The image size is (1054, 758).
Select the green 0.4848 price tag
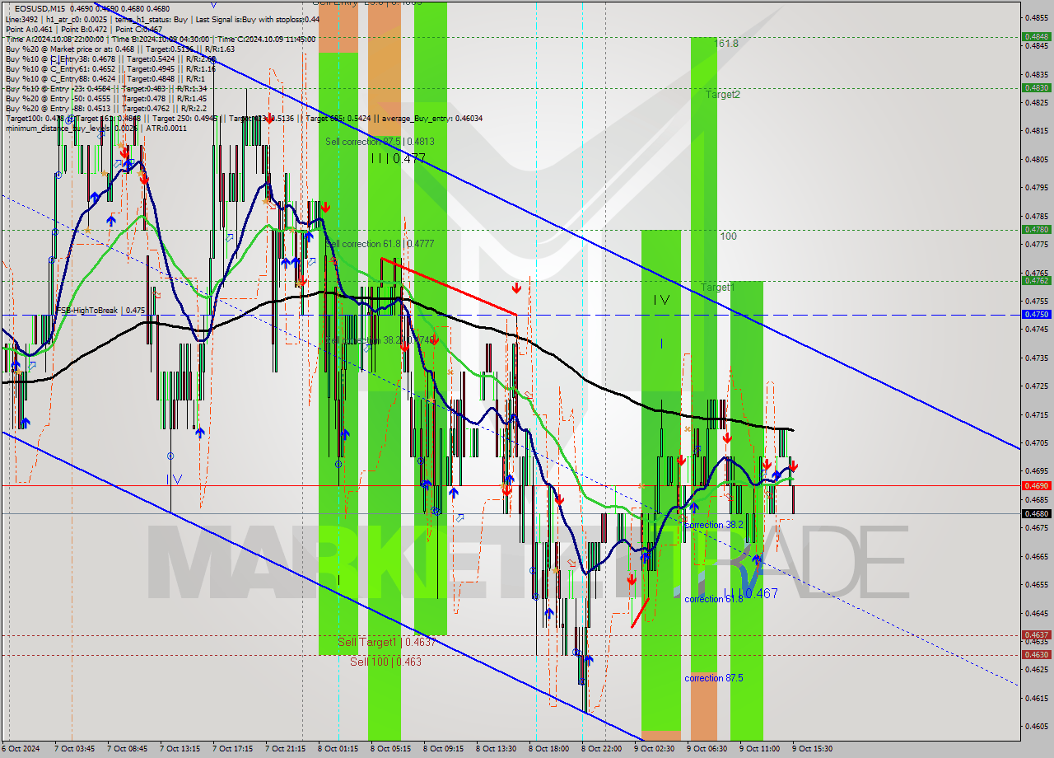(x=1035, y=36)
